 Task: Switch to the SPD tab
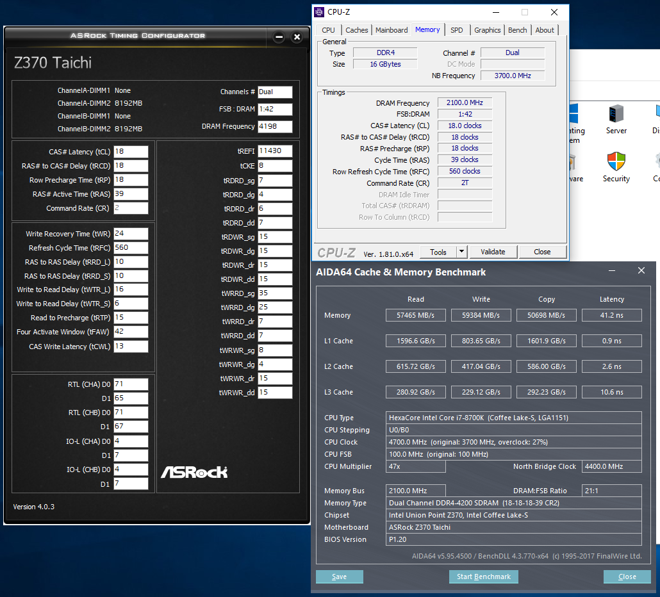click(457, 30)
